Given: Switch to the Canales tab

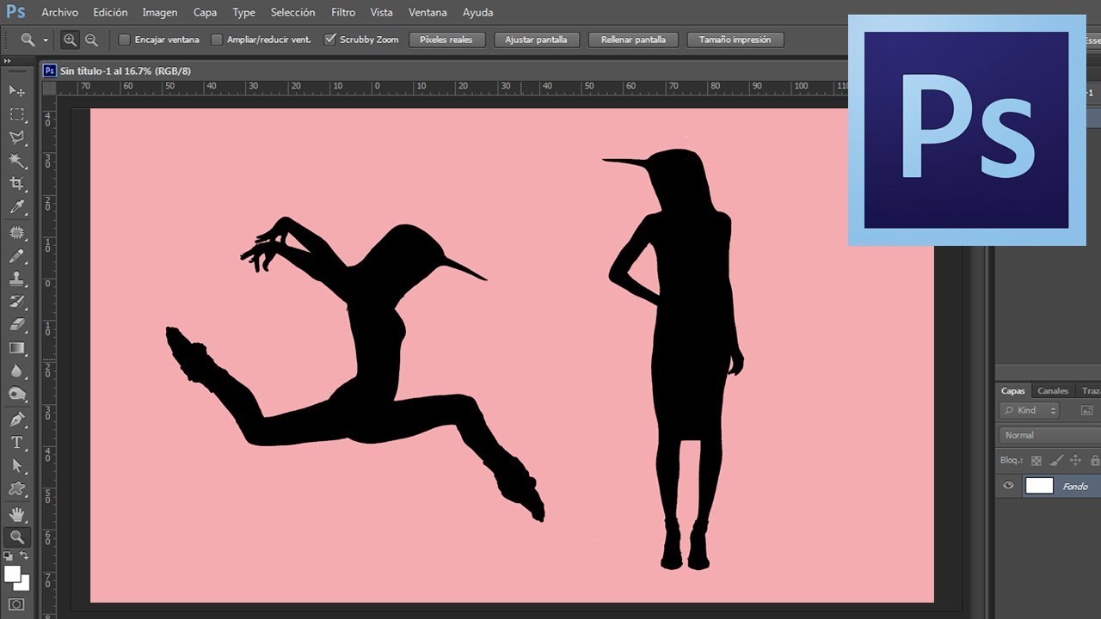Looking at the screenshot, I should 1053,390.
